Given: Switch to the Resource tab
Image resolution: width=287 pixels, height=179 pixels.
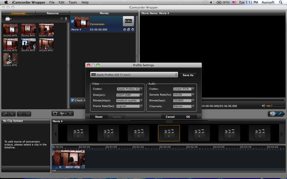Looking at the screenshot, I should pyautogui.click(x=53, y=13).
